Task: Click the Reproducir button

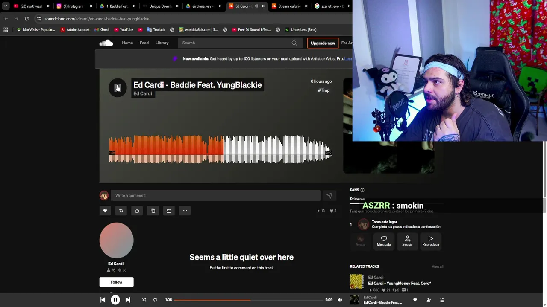Action: (431, 240)
